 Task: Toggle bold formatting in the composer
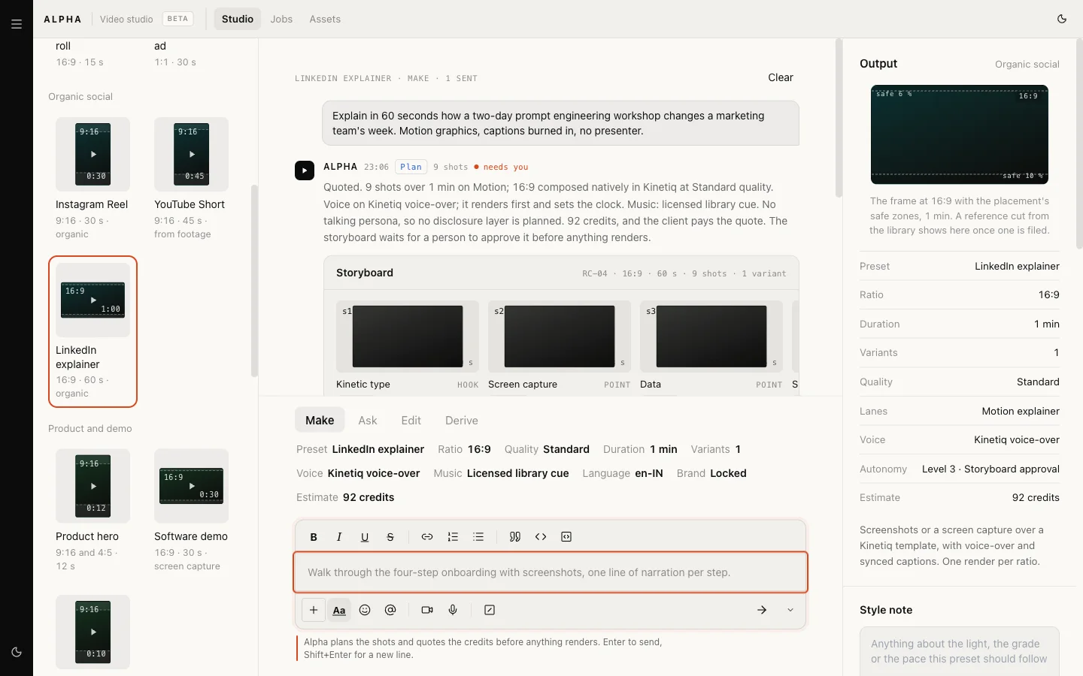(x=314, y=537)
